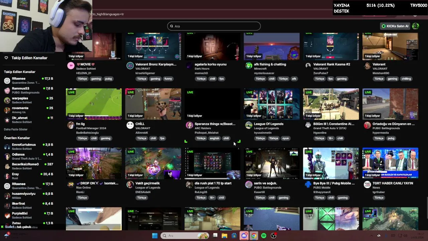
Task: Open RionLi's avatar on the DROP ON card
Action: pos(71,184)
